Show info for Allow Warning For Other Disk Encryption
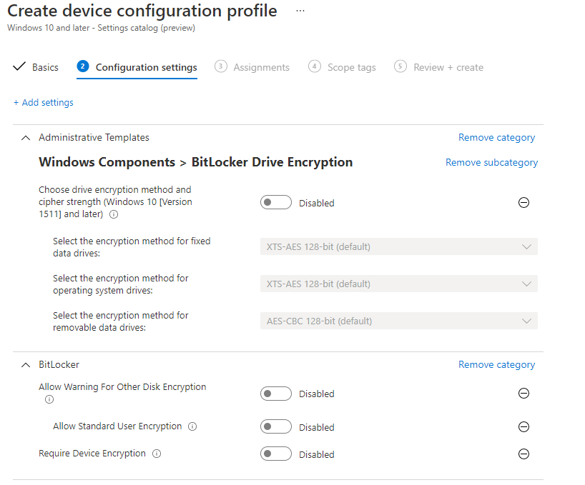585x485 pixels. point(49,400)
